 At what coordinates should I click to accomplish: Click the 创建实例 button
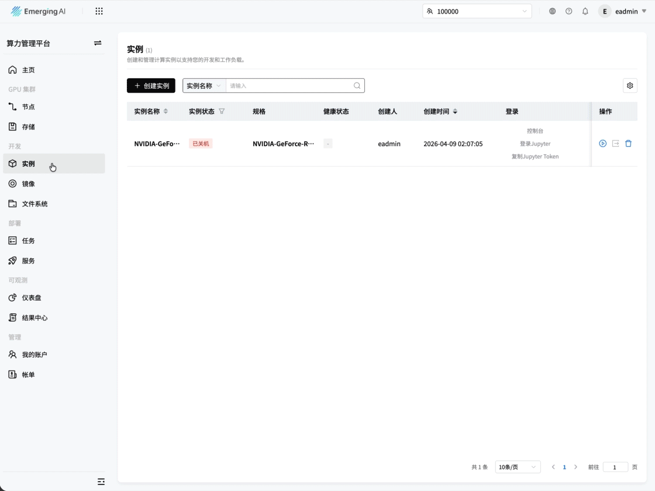point(151,85)
